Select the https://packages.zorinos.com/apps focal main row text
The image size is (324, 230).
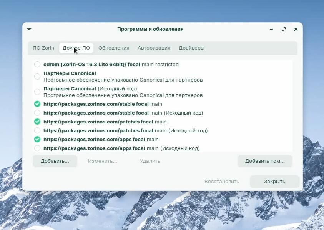coord(101,140)
